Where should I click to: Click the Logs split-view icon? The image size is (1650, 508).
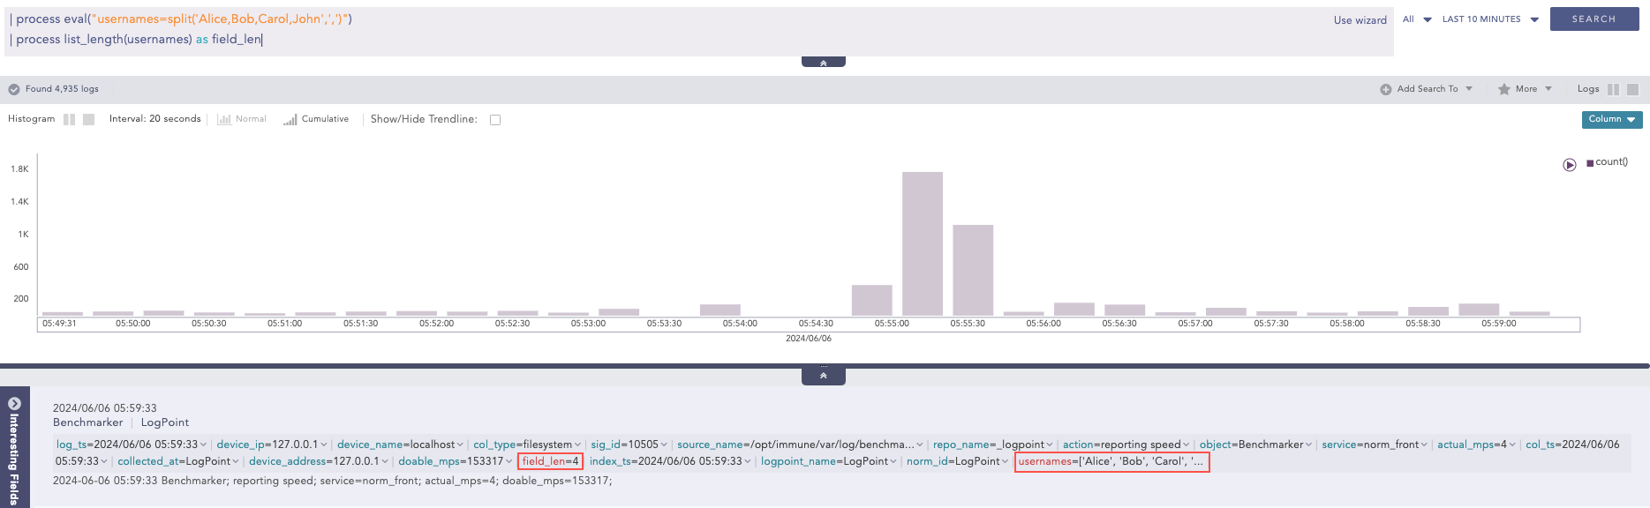click(x=1614, y=89)
